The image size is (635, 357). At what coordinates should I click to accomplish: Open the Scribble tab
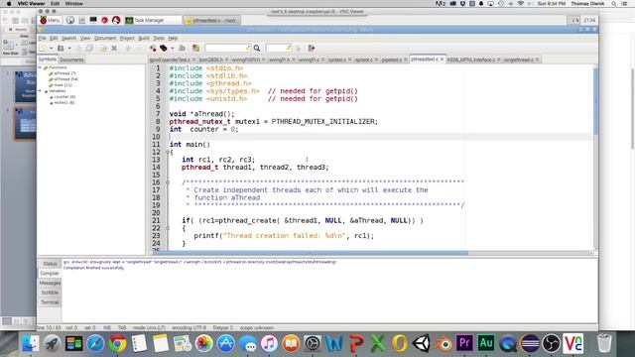point(50,293)
